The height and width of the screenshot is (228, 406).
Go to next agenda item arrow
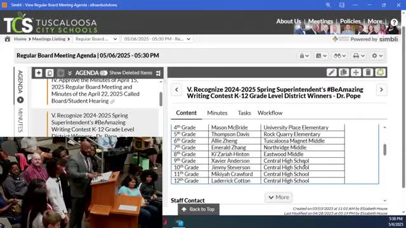click(381, 90)
